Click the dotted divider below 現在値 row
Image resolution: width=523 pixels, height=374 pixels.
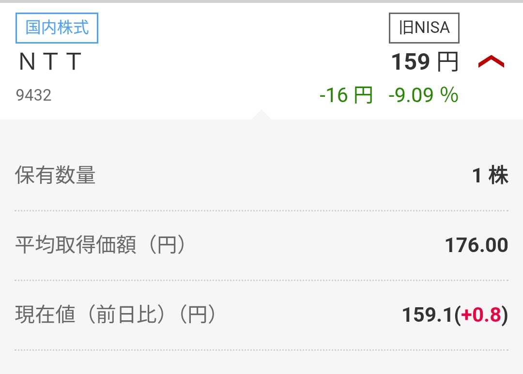click(x=261, y=350)
